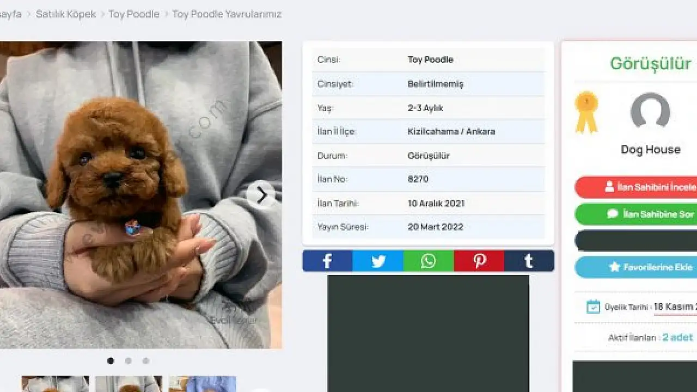Open the third thumbnail image
The image size is (697, 392).
[203, 384]
